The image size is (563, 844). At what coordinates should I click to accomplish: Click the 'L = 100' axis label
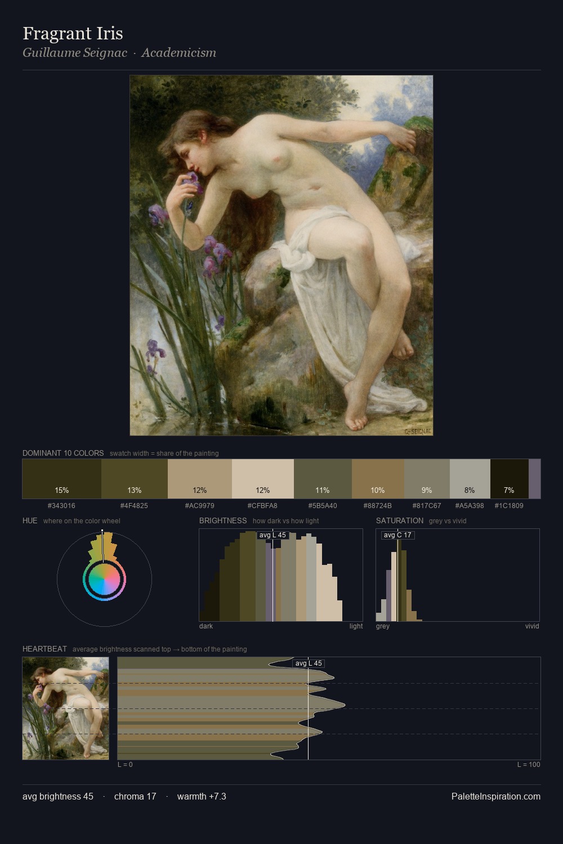click(529, 765)
